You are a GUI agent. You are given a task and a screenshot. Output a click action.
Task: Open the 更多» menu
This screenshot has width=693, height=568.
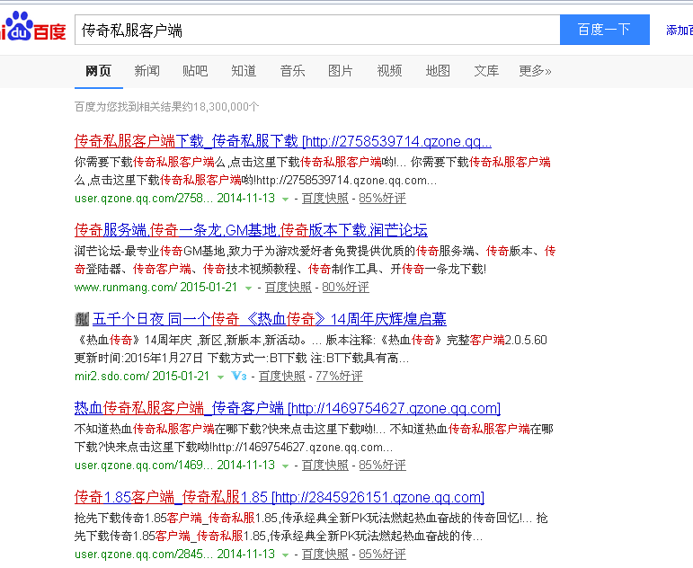[x=535, y=71]
